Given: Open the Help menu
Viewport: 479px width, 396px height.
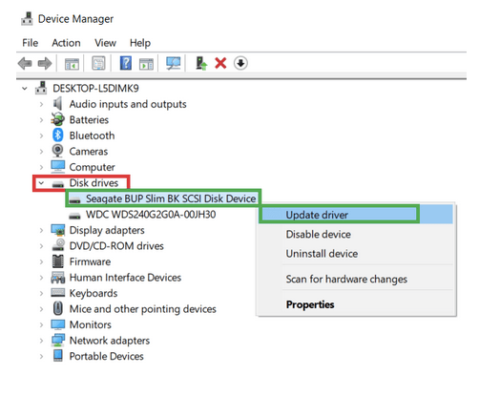Looking at the screenshot, I should (x=140, y=43).
